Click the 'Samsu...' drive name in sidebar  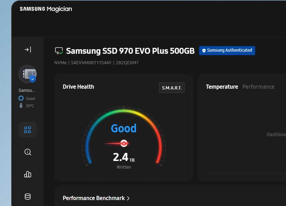point(27,90)
